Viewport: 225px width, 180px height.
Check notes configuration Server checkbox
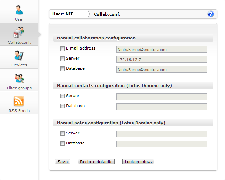coord(62,134)
